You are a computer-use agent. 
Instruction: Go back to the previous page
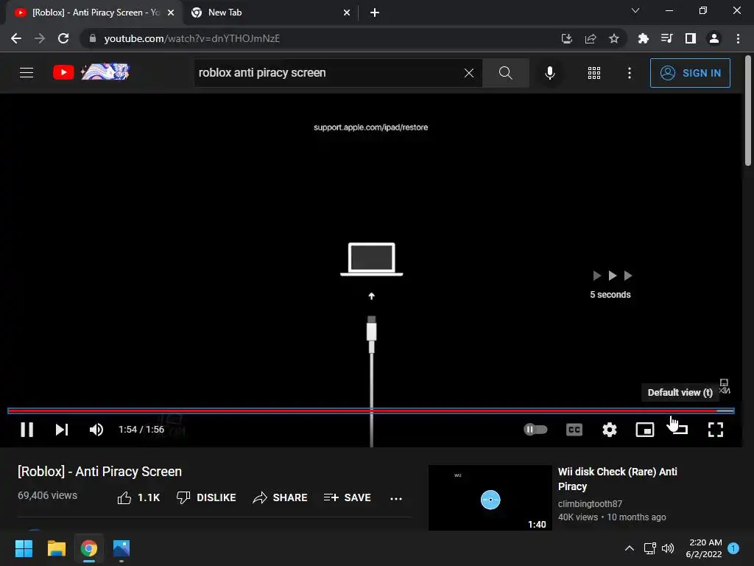coord(16,38)
